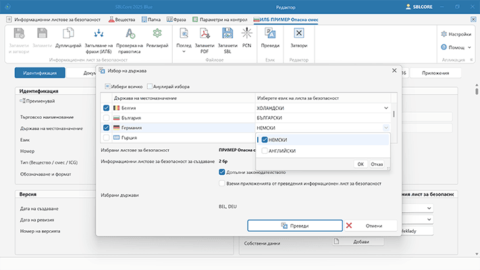The image size is (480, 270).
Task: Open the upper dropdown behind dialog at right
Action: [429, 208]
